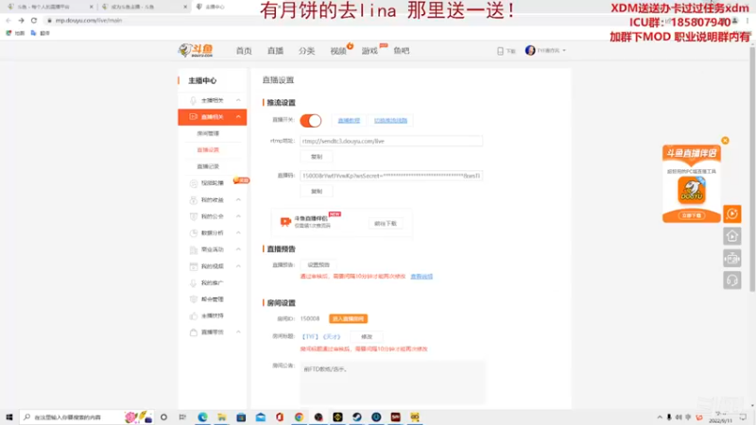The image size is (756, 425).
Task: Click the 我的视频 video icon
Action: click(194, 266)
